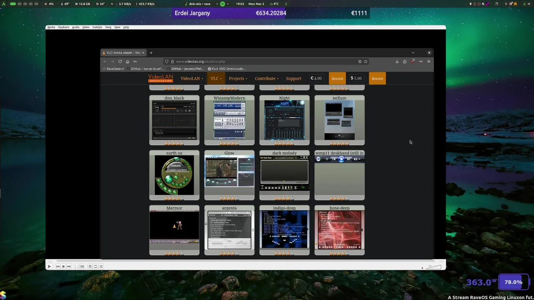Stop playback in VLC
This screenshot has width=534, height=300.
pyautogui.click(x=63, y=266)
